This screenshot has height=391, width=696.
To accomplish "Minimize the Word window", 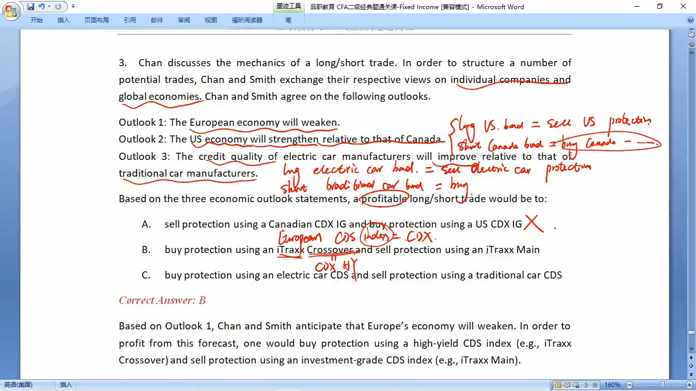I will point(637,7).
